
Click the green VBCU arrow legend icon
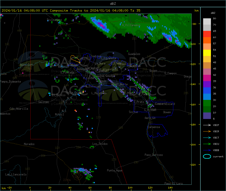(207, 144)
